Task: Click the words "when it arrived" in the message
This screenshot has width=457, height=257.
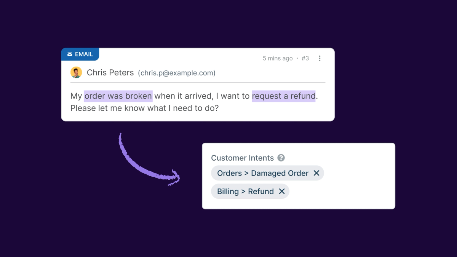Action: pyautogui.click(x=183, y=96)
